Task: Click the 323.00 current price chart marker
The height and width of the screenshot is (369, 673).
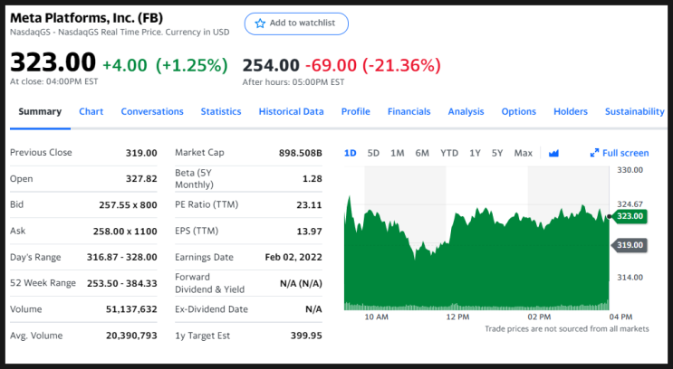Action: point(629,216)
